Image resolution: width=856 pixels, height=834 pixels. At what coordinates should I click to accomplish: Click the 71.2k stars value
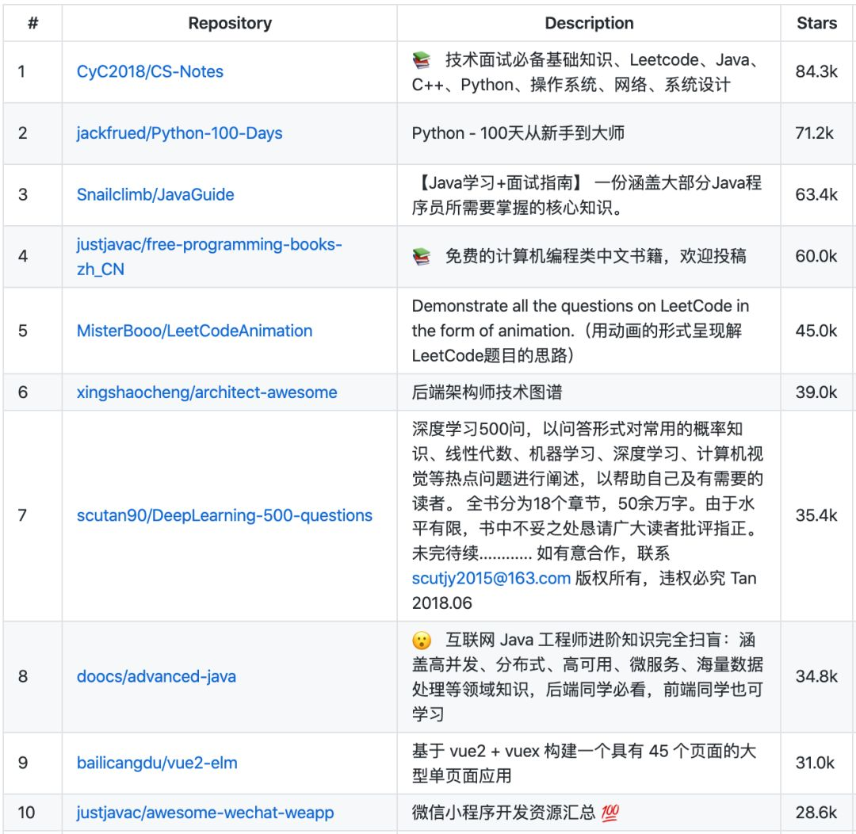815,133
